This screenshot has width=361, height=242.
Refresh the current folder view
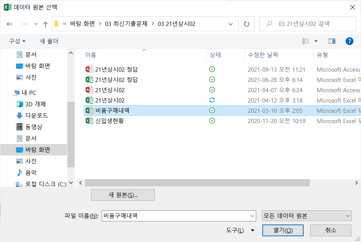(x=246, y=24)
